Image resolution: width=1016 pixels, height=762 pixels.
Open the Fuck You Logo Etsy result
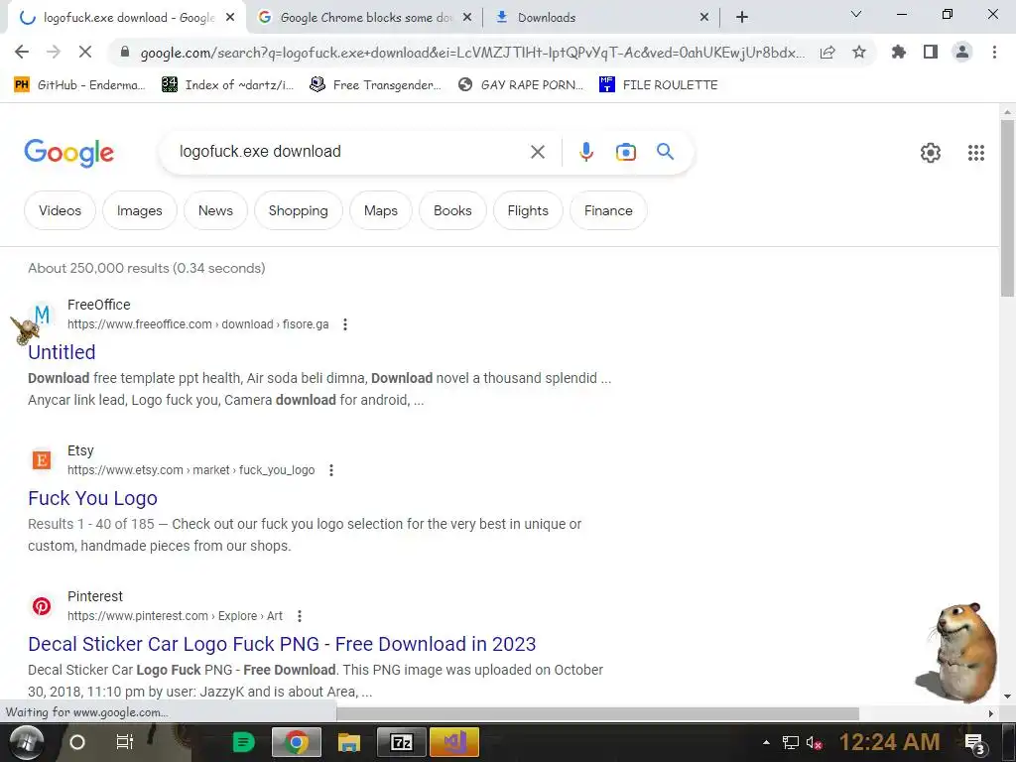[92, 498]
